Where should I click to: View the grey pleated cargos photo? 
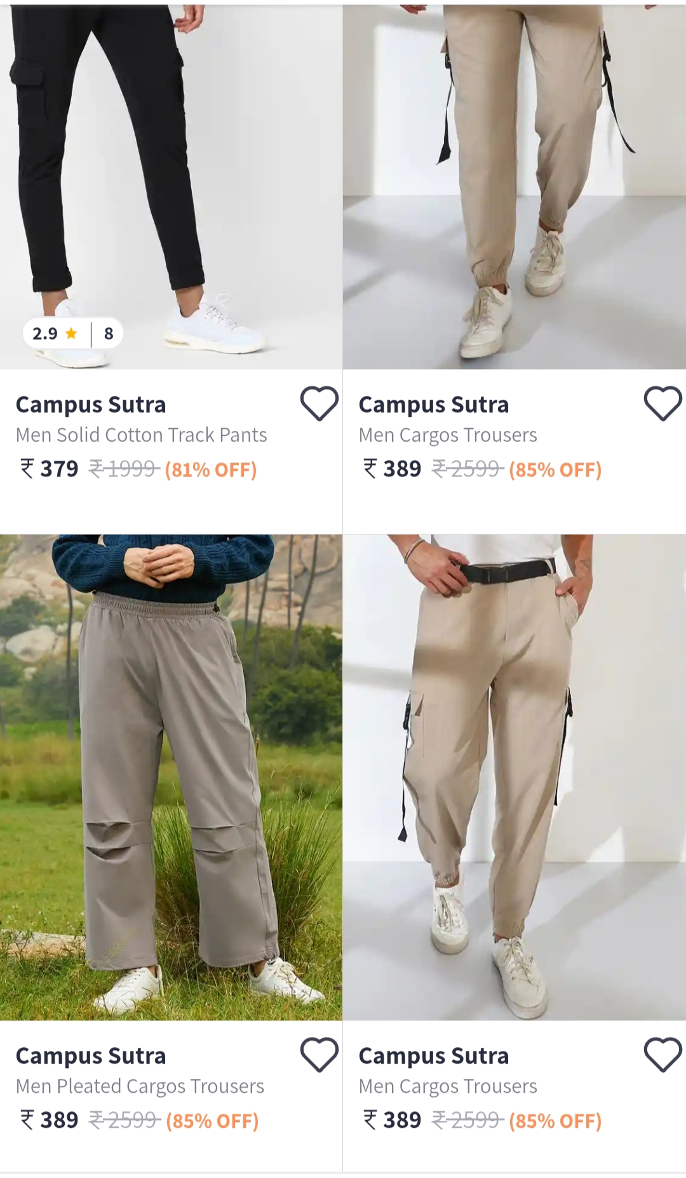pos(171,777)
